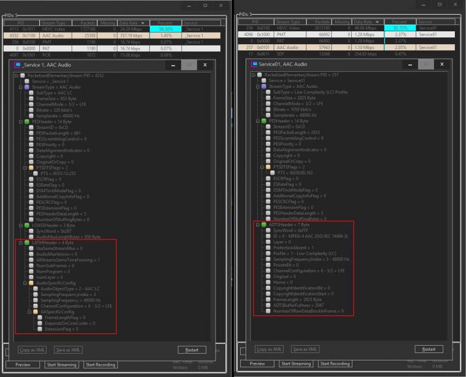This screenshot has height=377, width=466.
Task: Click the icon beside PTS = 00:00:08.163
Action: click(x=272, y=173)
